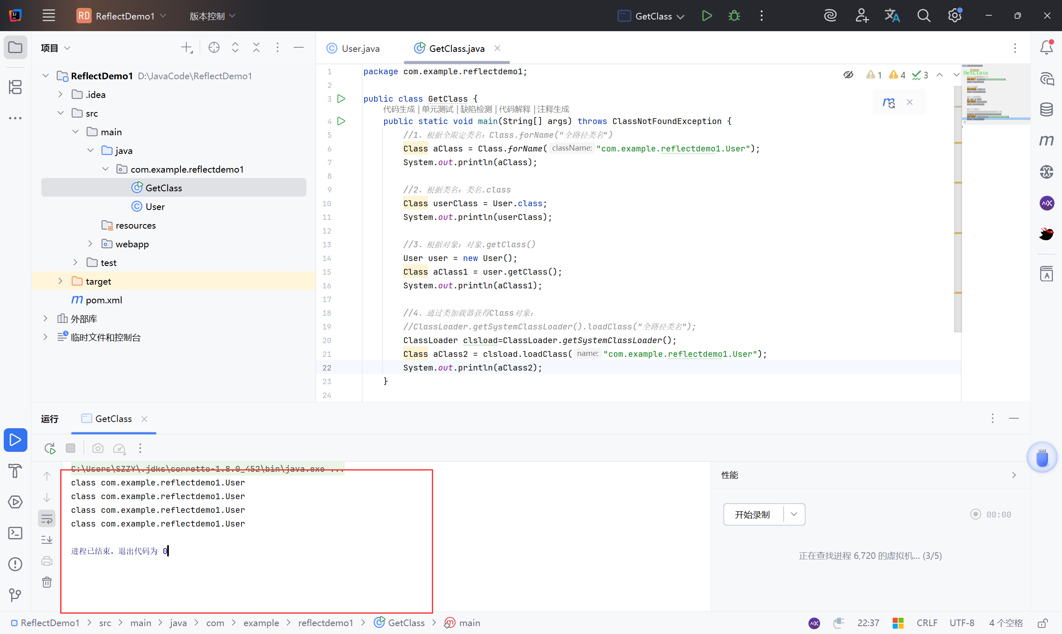This screenshot has width=1062, height=634.
Task: Click the 开始录制 button
Action: pyautogui.click(x=753, y=515)
